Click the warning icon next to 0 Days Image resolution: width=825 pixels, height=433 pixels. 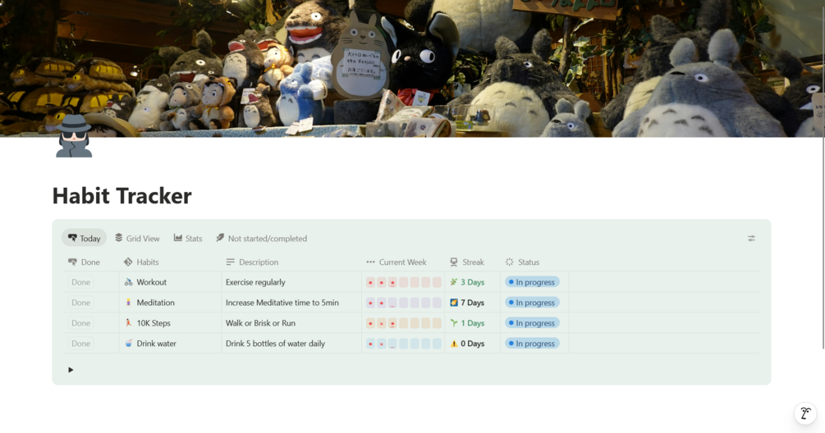453,344
